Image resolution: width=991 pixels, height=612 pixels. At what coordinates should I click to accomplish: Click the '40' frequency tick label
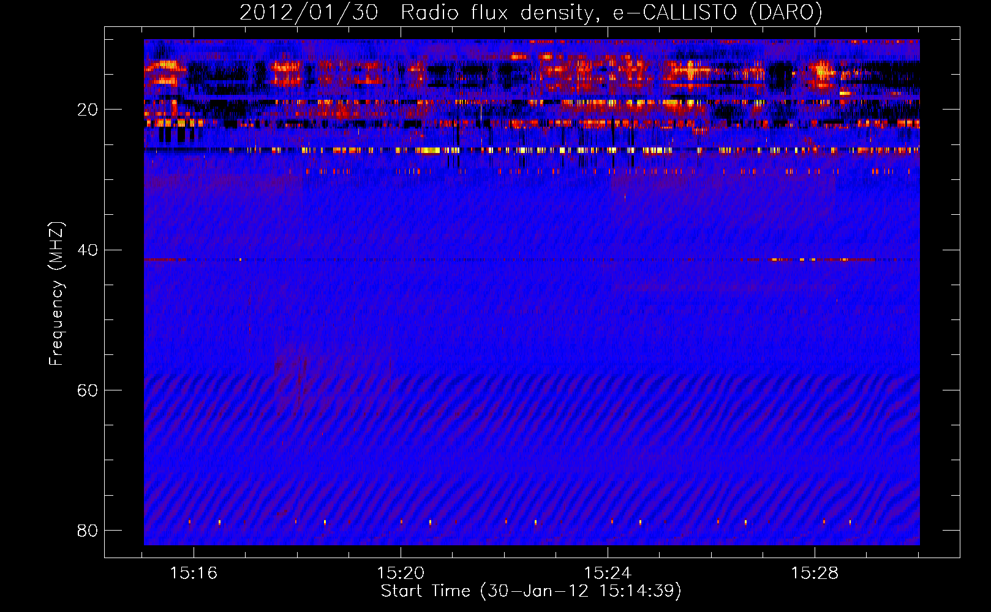[x=88, y=250]
